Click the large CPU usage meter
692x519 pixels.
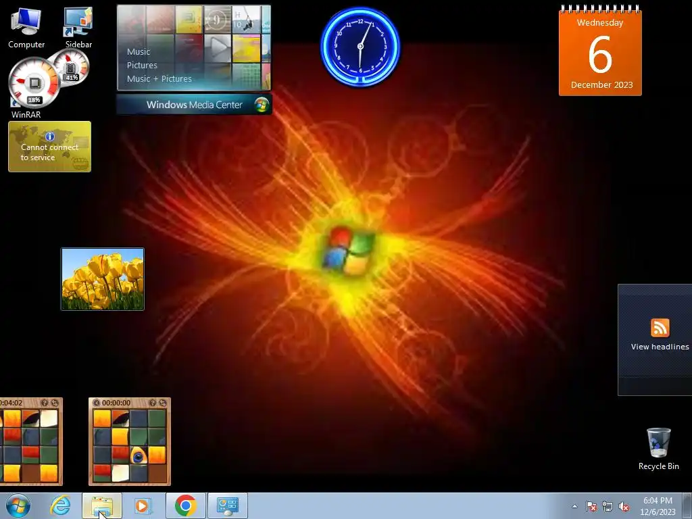[x=34, y=83]
